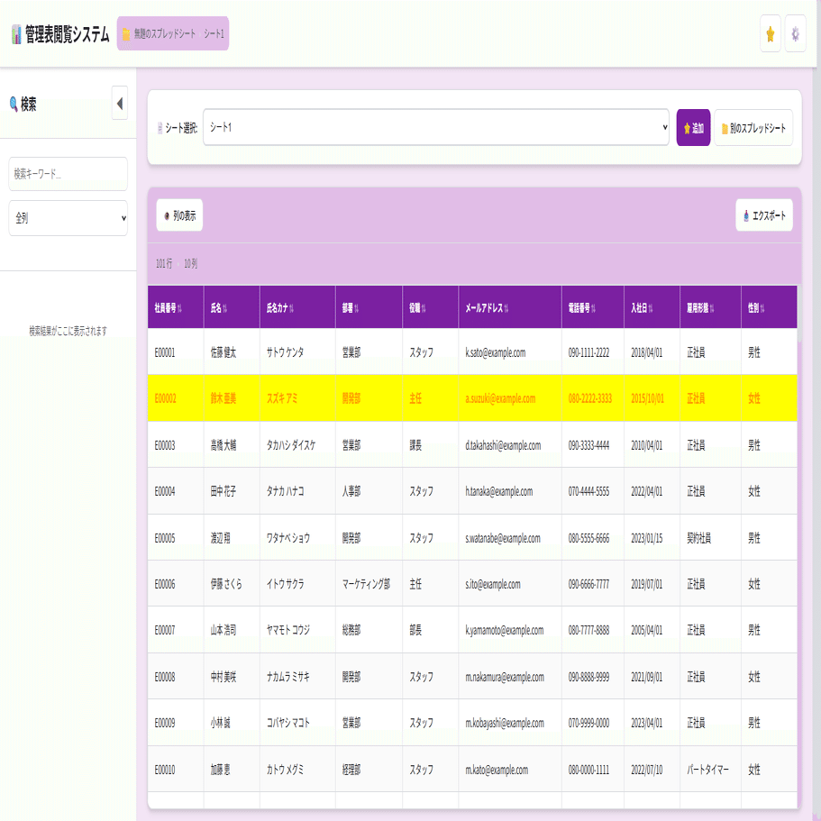Click the 佐藤 健太 name cell
Image resolution: width=821 pixels, height=821 pixels.
[232, 352]
